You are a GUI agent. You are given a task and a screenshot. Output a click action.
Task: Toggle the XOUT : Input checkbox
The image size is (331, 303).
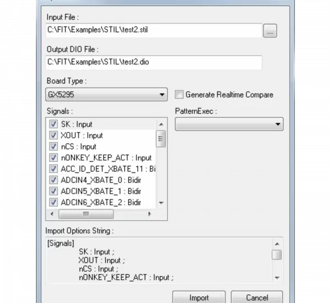click(54, 136)
